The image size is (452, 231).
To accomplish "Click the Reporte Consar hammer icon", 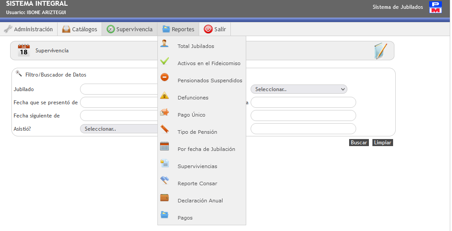I will tap(164, 180).
